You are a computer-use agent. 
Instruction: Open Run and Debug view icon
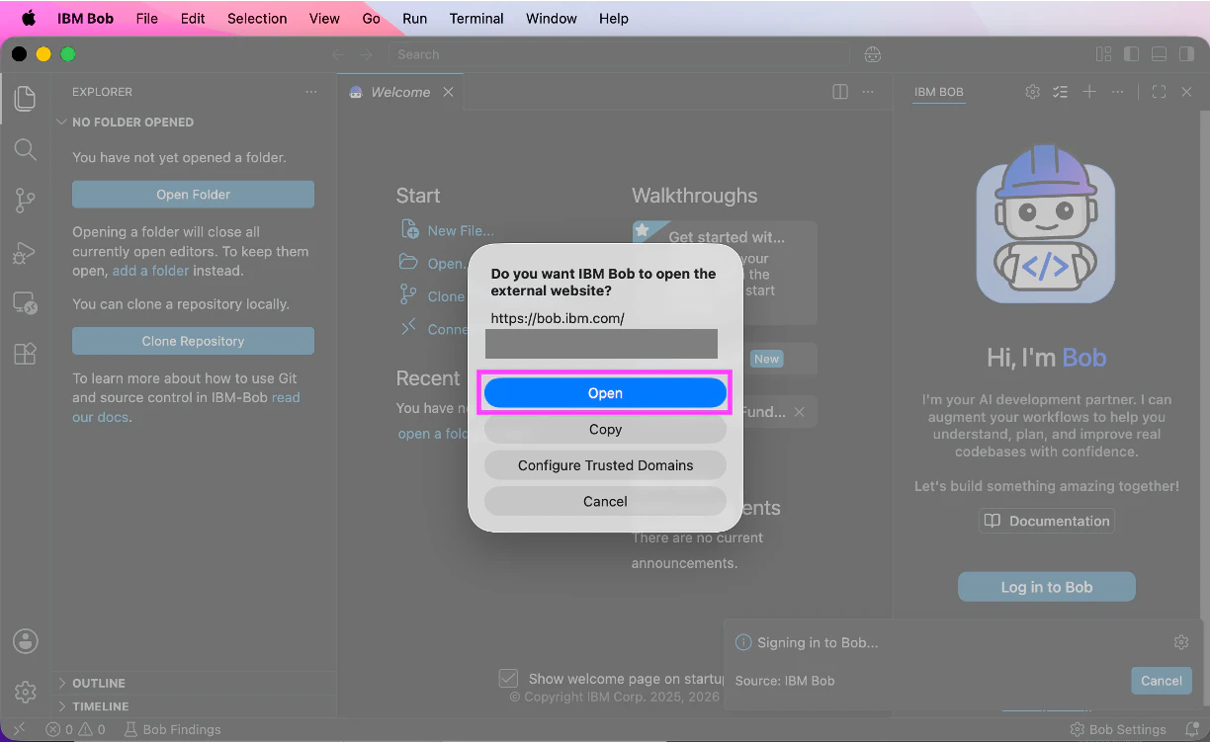click(26, 253)
